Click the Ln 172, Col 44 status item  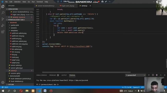click(x=127, y=87)
